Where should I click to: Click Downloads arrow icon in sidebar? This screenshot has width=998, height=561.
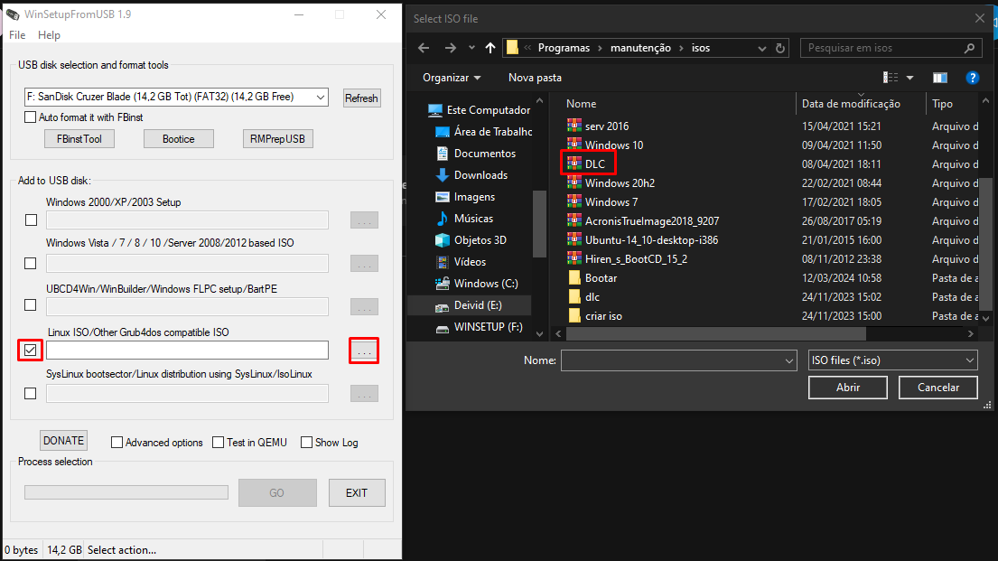[x=443, y=175]
